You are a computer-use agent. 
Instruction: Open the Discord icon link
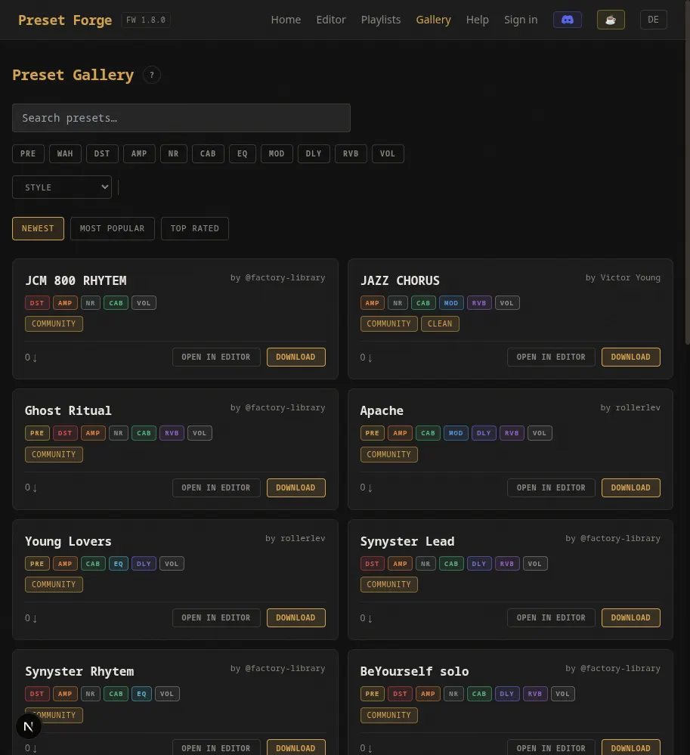[568, 20]
